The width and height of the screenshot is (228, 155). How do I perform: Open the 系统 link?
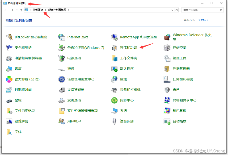coord(123,111)
